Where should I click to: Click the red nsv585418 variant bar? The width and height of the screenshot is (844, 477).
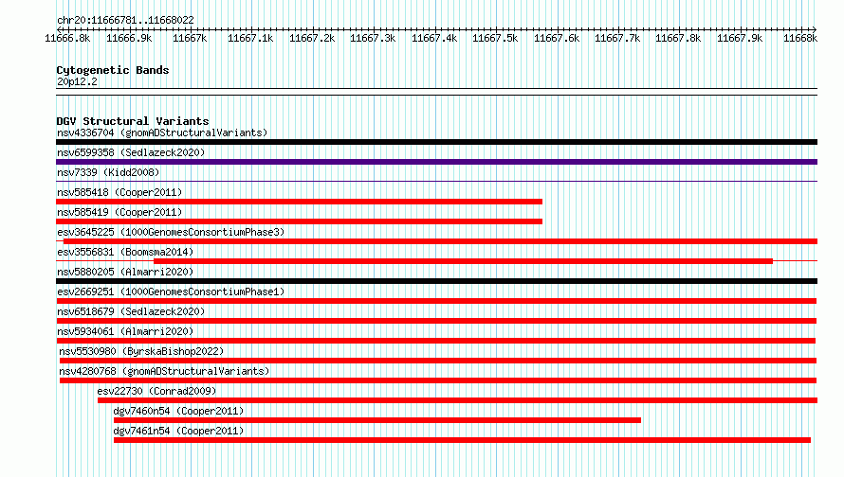[300, 202]
